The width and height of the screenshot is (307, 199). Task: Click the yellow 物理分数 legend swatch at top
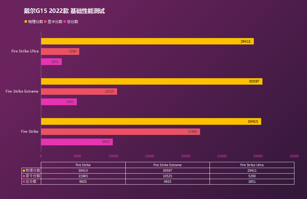(26, 22)
